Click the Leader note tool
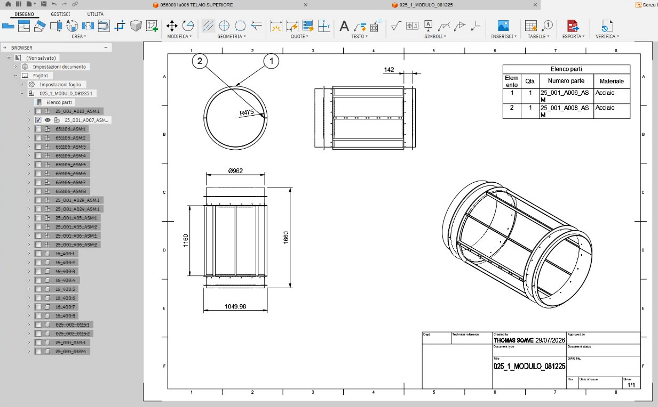Screen dimensions: 658x407 tap(361, 26)
